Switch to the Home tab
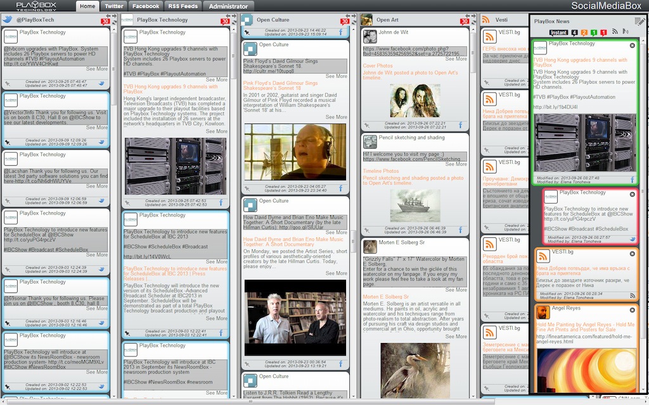 point(87,6)
